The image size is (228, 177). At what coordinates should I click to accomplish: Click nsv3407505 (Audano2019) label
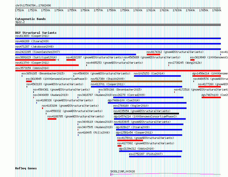coord(95,127)
